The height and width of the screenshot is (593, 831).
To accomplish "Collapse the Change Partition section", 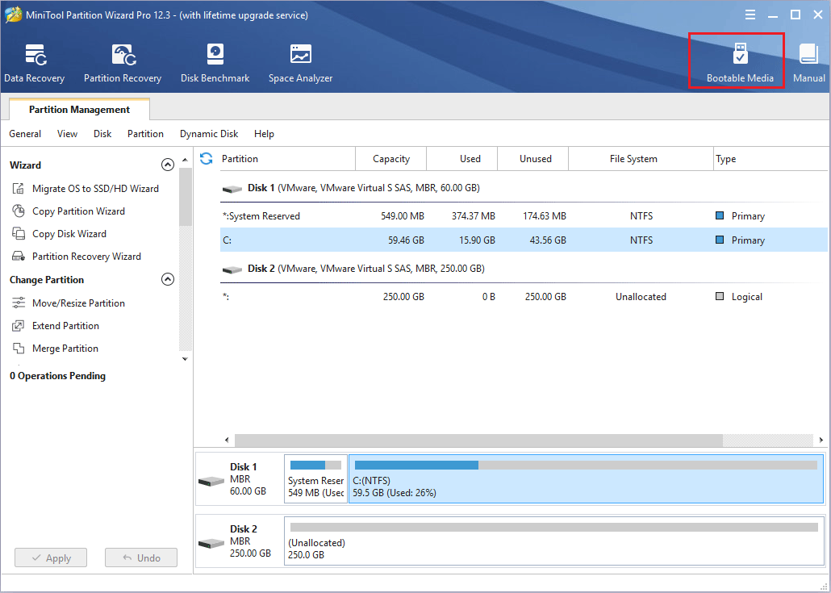I will point(168,279).
